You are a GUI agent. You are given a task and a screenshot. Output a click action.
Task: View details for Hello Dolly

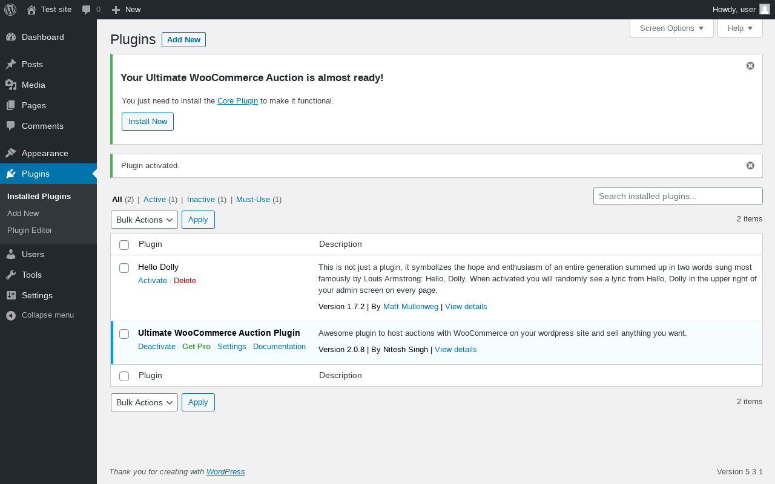click(x=466, y=306)
